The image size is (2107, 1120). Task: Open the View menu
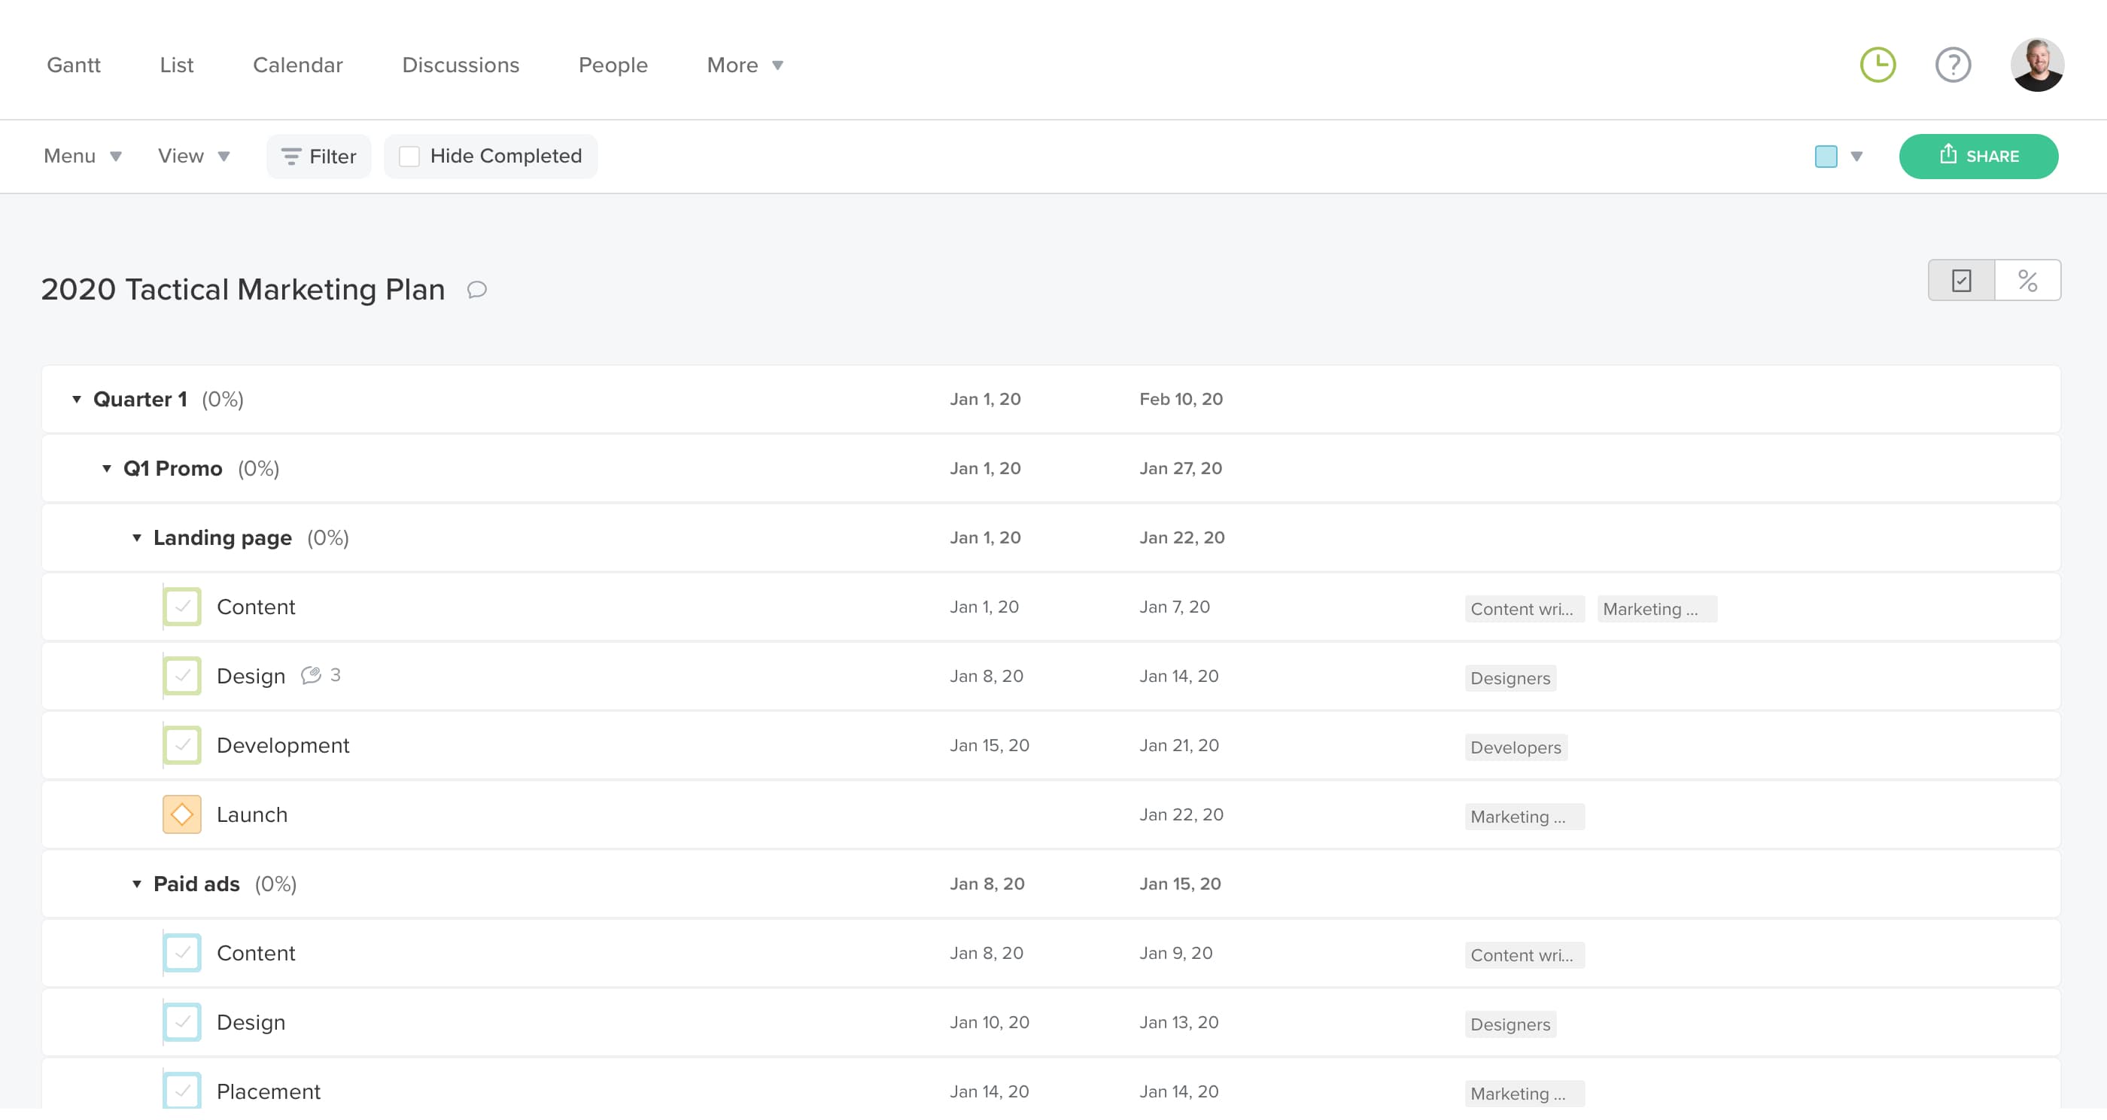(193, 157)
